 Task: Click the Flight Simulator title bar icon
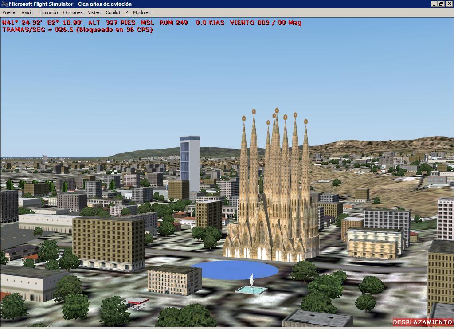[4, 4]
